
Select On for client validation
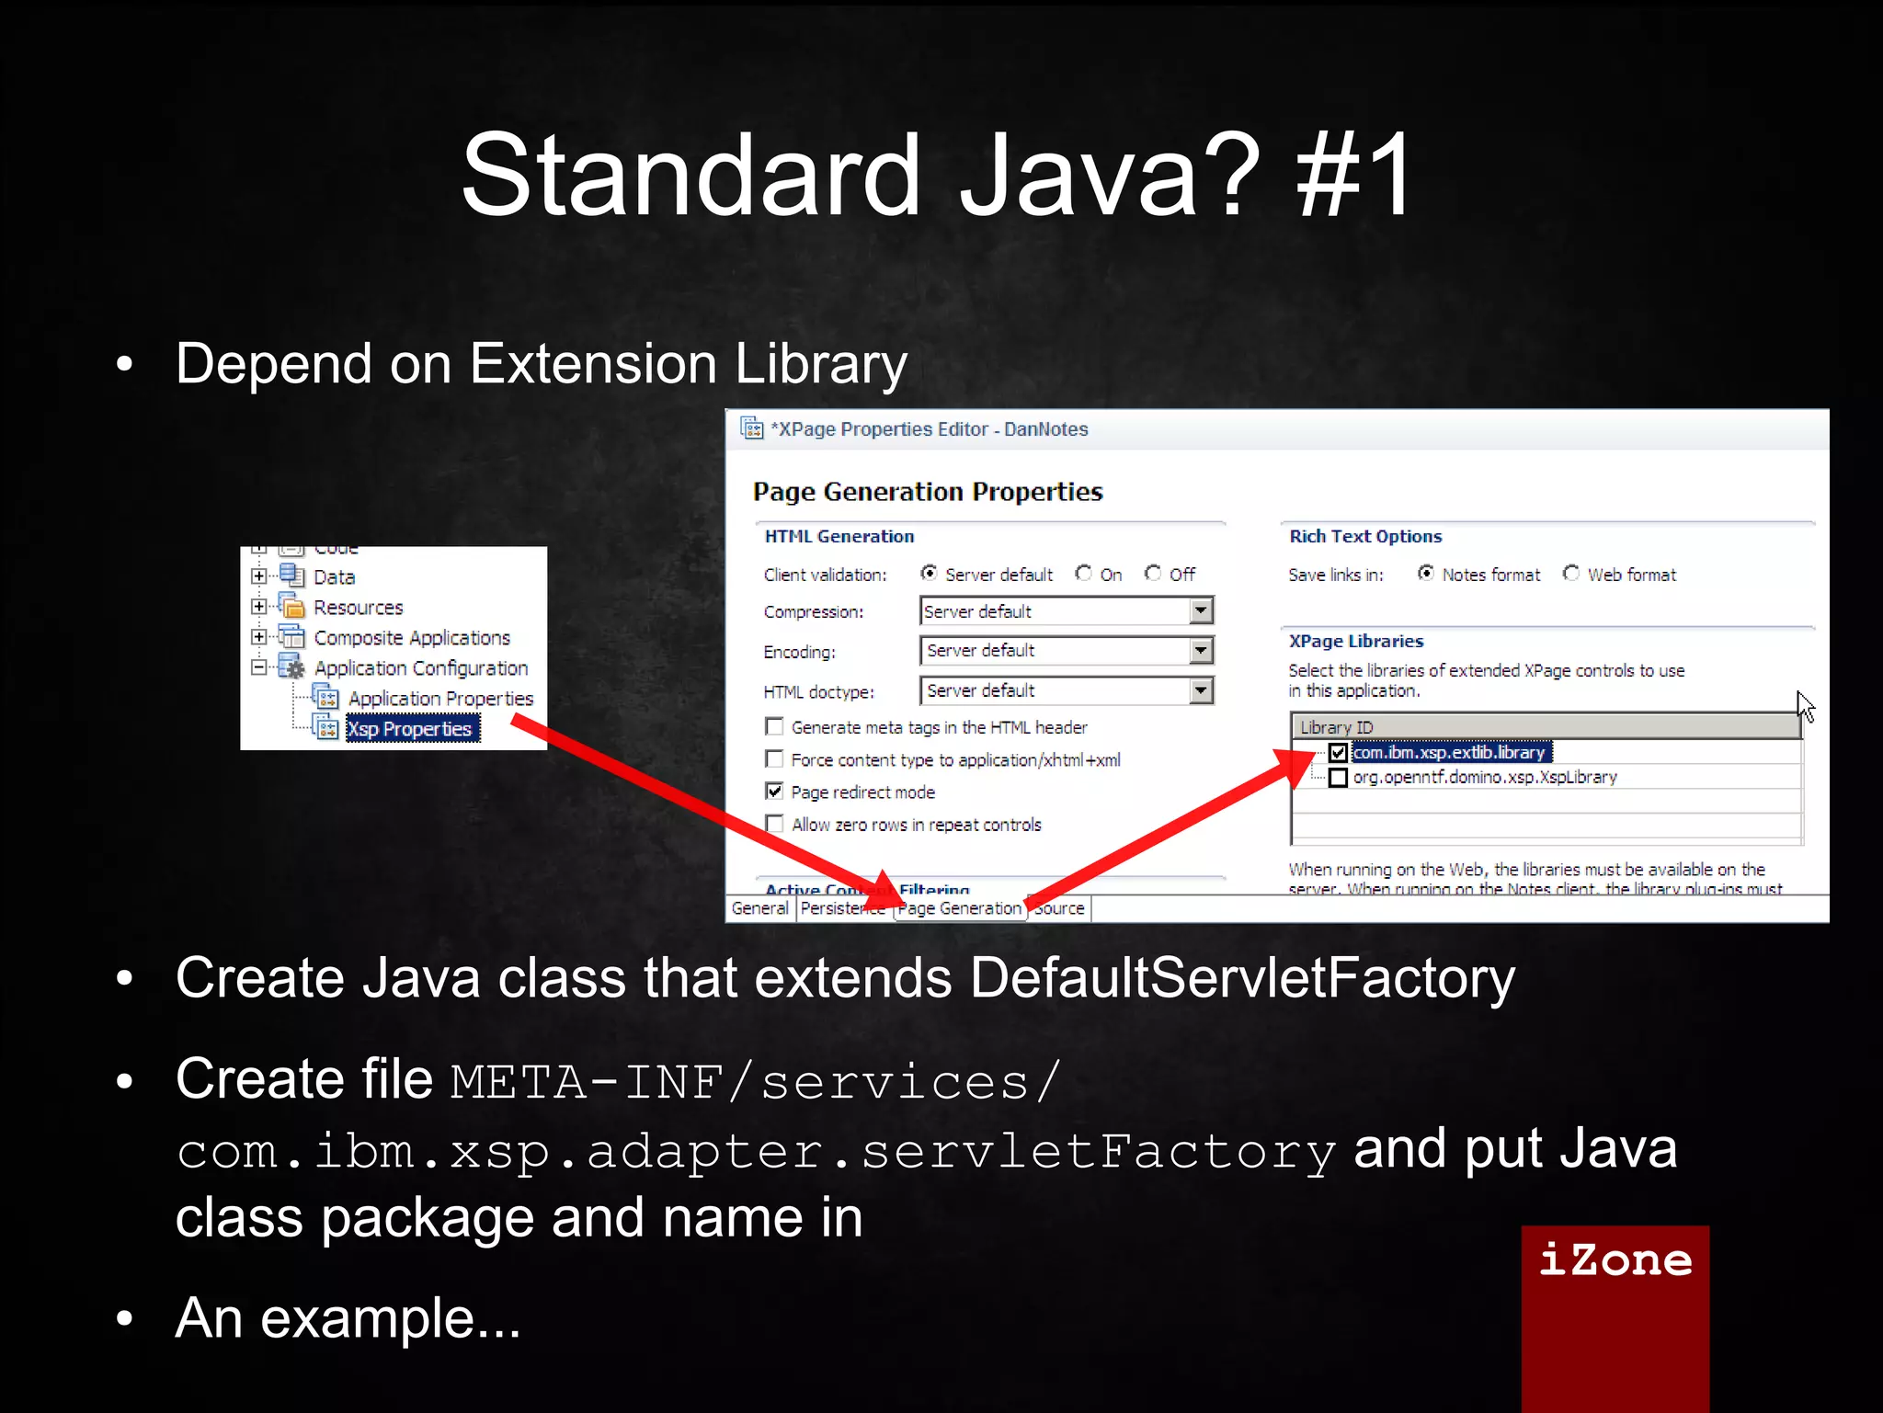[1083, 573]
